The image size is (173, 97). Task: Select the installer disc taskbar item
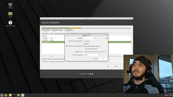23,95
